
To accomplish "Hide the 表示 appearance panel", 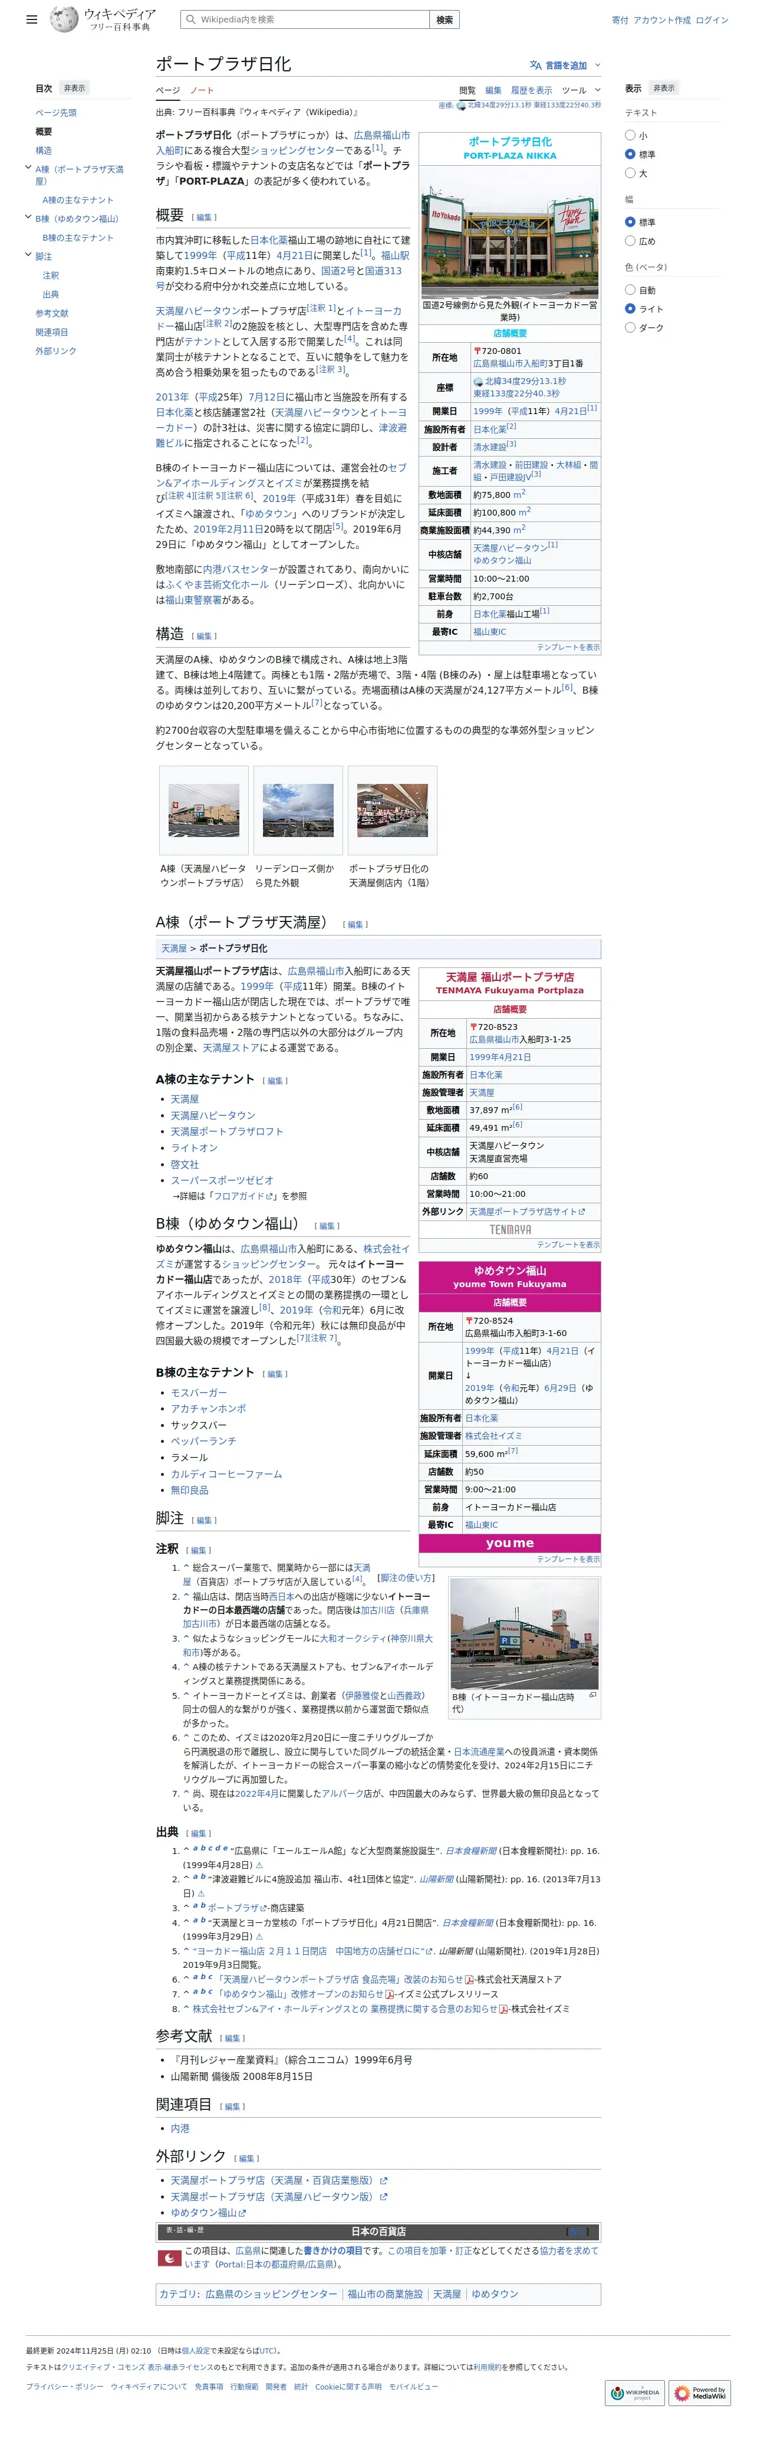I will click(664, 88).
